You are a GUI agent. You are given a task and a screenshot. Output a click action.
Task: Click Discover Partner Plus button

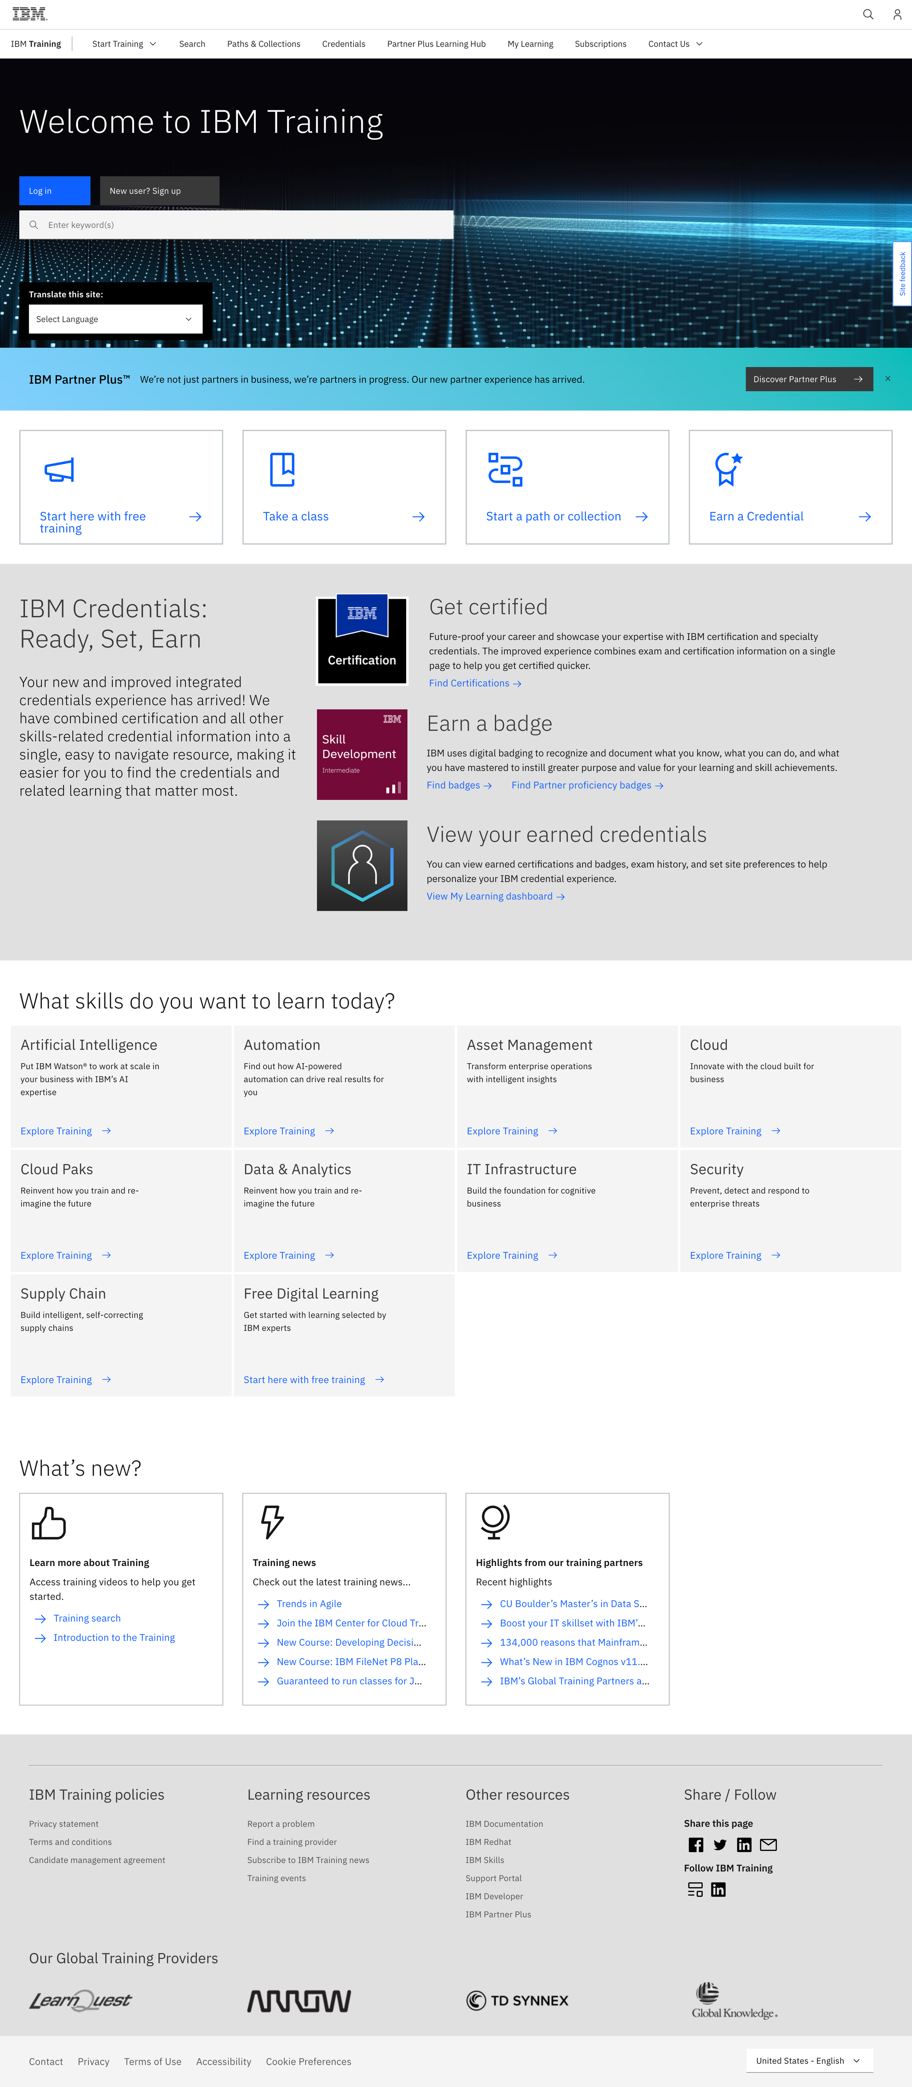point(809,379)
